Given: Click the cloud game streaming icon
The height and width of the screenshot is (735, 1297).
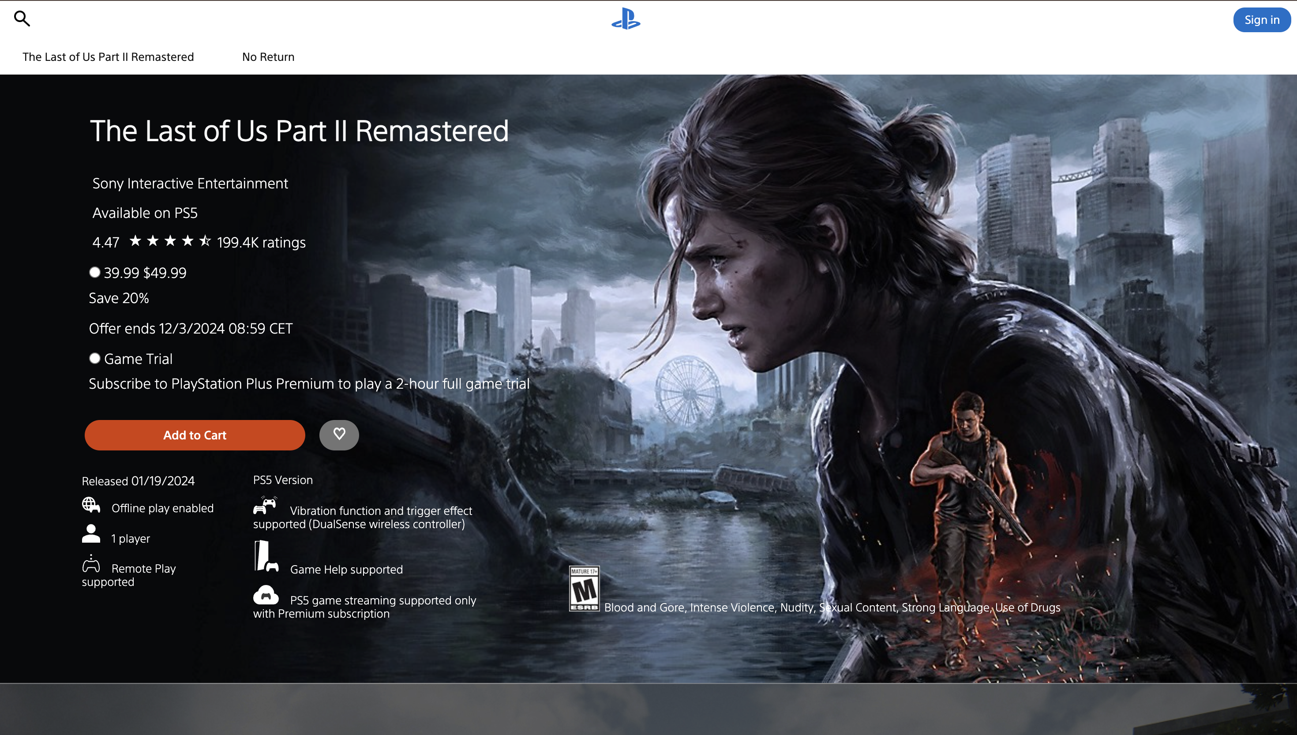Looking at the screenshot, I should point(266,596).
